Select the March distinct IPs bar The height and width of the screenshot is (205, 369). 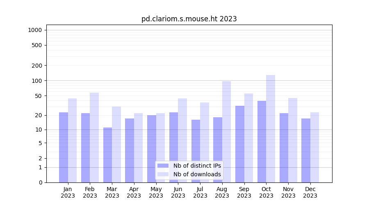coord(107,155)
